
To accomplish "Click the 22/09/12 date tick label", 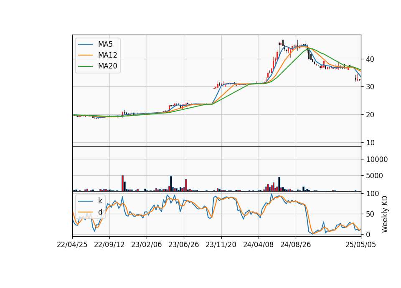I will (x=109, y=245).
